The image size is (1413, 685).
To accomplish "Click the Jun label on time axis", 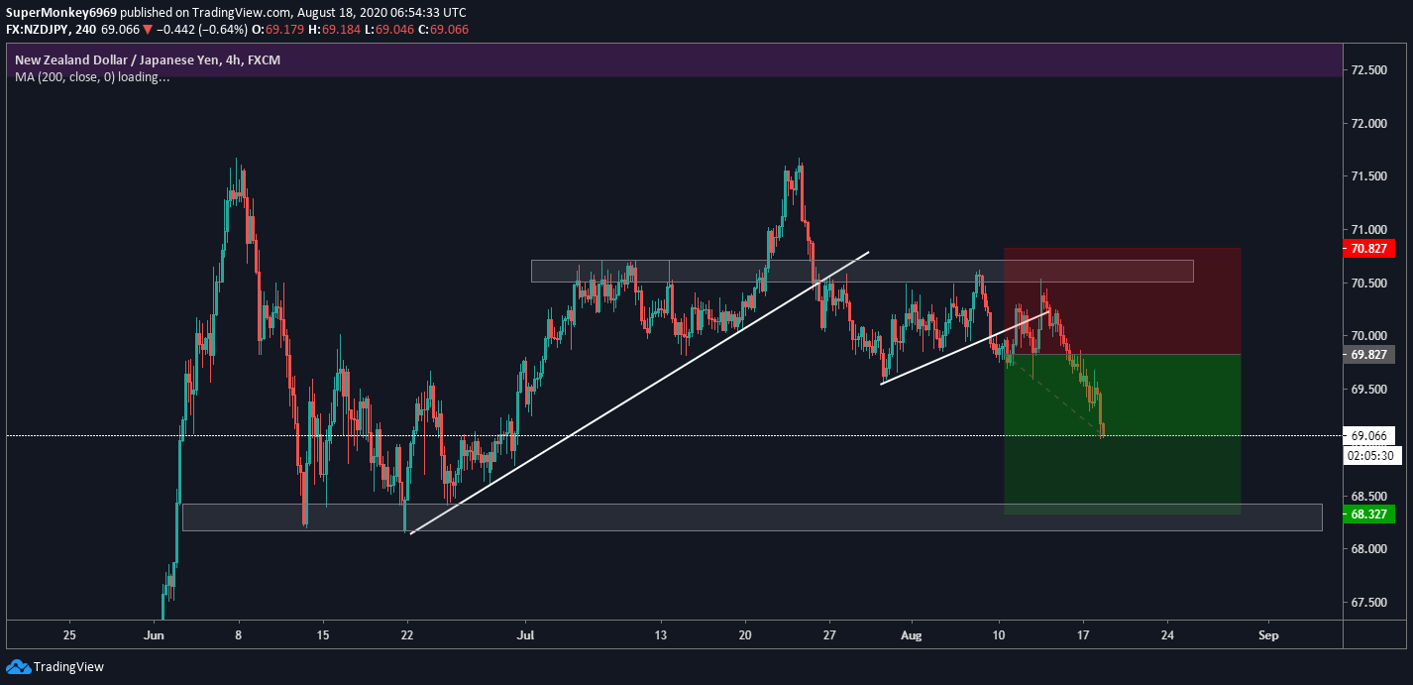I will [x=154, y=634].
